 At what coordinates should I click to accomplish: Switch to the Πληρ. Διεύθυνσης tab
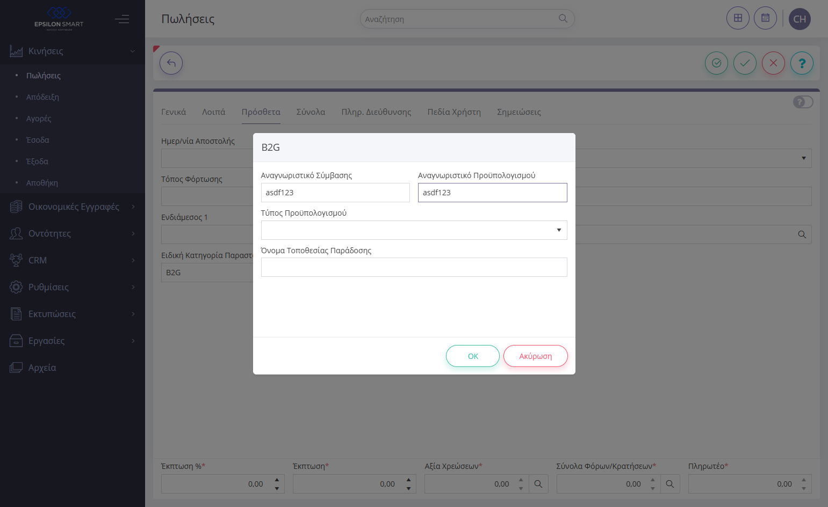[376, 112]
